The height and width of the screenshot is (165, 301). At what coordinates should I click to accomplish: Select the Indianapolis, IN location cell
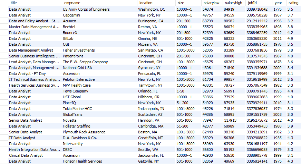click(156, 109)
